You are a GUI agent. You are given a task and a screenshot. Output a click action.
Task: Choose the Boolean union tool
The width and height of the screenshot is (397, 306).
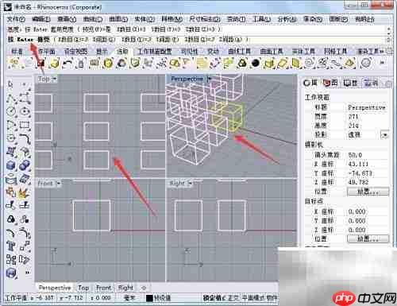click(25, 165)
